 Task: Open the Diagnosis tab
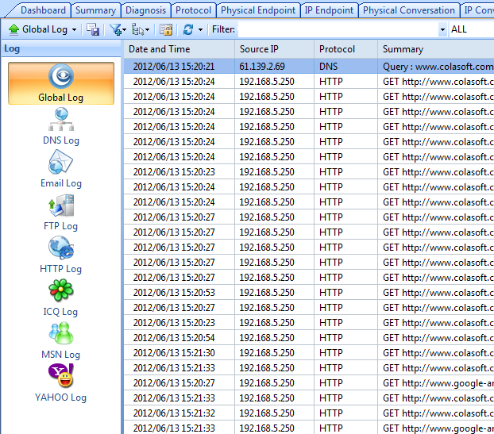tap(145, 10)
